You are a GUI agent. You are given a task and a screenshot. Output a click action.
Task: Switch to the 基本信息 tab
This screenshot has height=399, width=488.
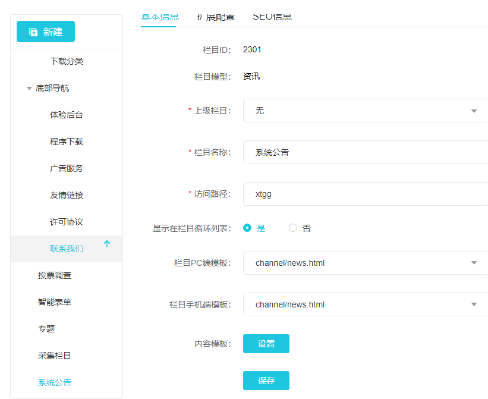[x=159, y=17]
